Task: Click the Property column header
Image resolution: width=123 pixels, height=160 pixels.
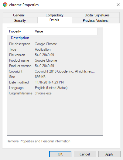Action: 20,31
